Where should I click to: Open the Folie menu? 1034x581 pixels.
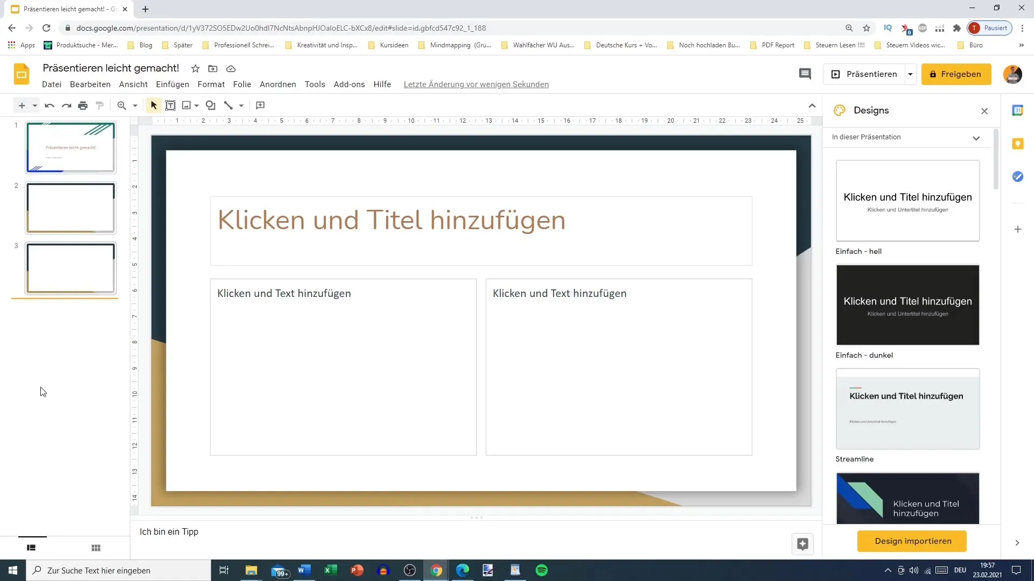[x=242, y=84]
